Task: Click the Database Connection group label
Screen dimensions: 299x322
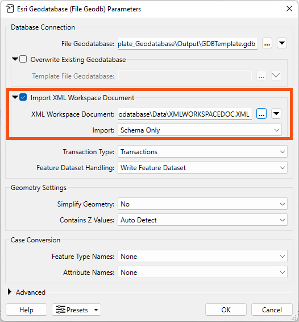Action: [43, 27]
